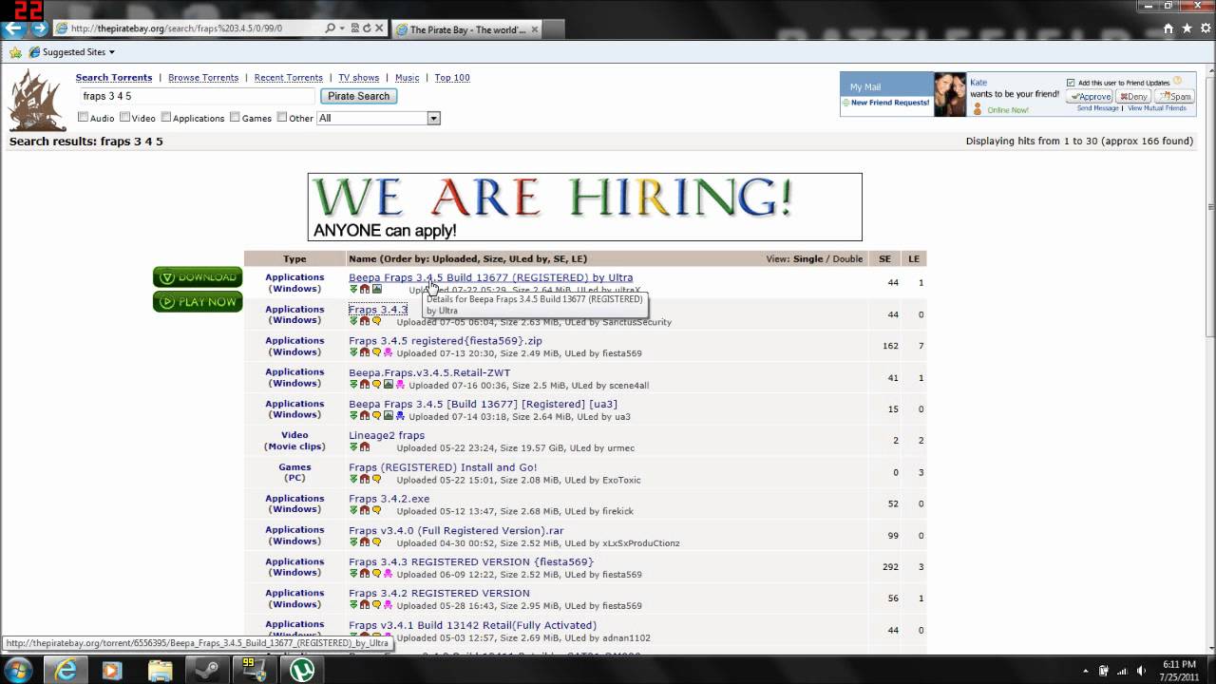Download torrent icon for Fraps 3.4.3

(353, 321)
